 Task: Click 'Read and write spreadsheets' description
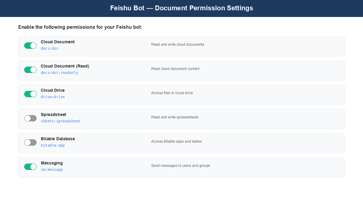(175, 117)
